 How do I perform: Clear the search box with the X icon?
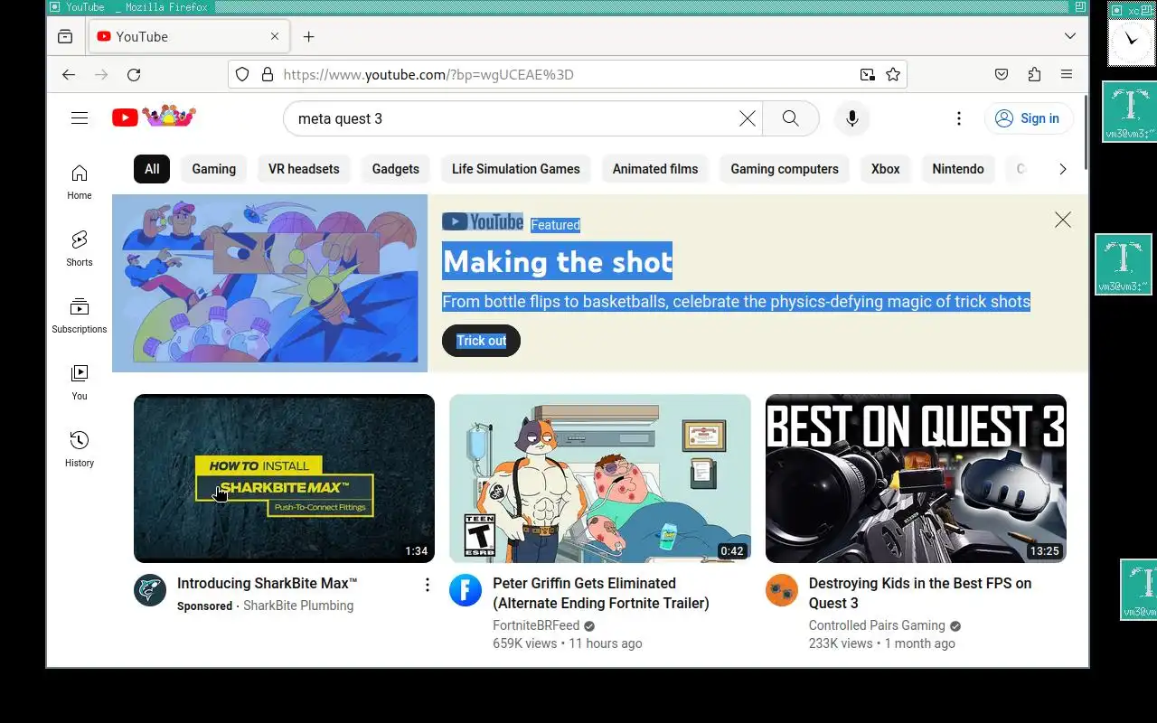[x=748, y=118]
